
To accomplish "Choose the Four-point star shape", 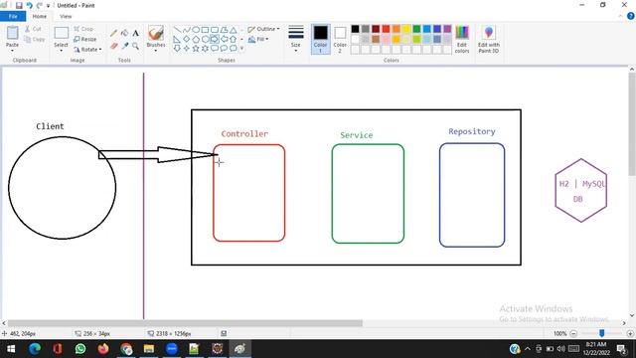I will 187,49.
